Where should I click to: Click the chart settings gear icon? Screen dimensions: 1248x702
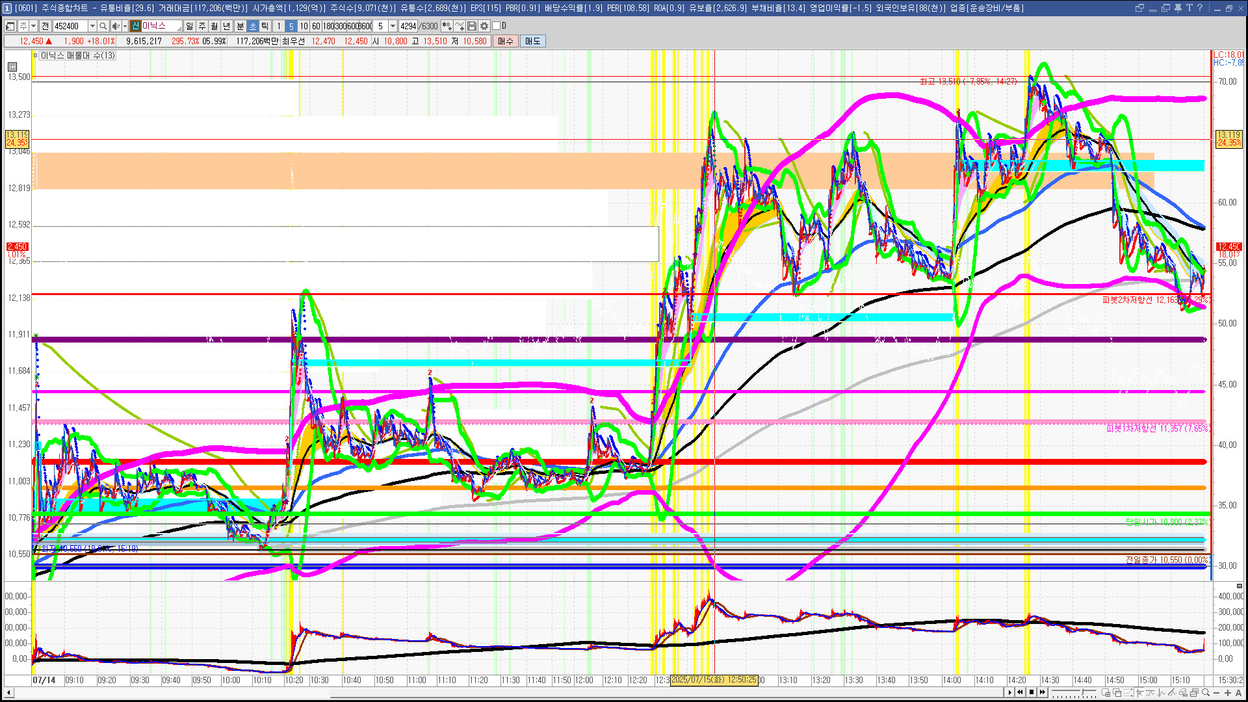484,26
